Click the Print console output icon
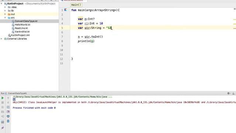This screenshot has width=236, height=133. click(x=8, y=116)
